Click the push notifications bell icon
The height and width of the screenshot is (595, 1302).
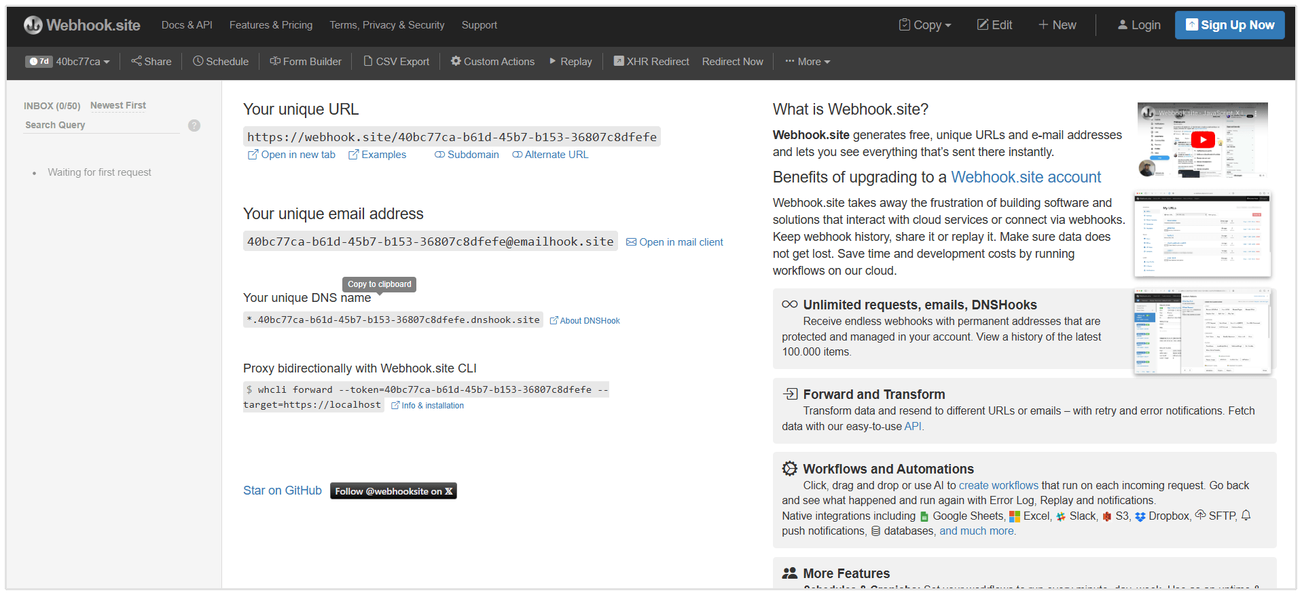tap(1246, 516)
